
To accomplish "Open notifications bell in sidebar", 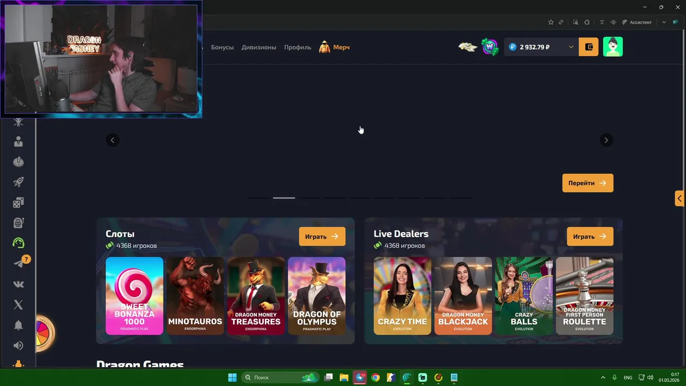I will [x=18, y=325].
